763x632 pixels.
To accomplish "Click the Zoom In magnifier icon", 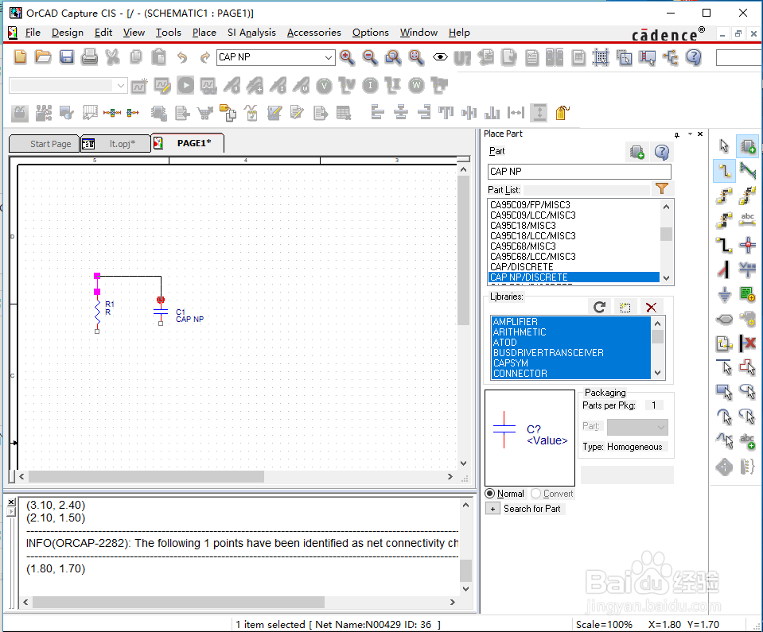I will point(347,57).
